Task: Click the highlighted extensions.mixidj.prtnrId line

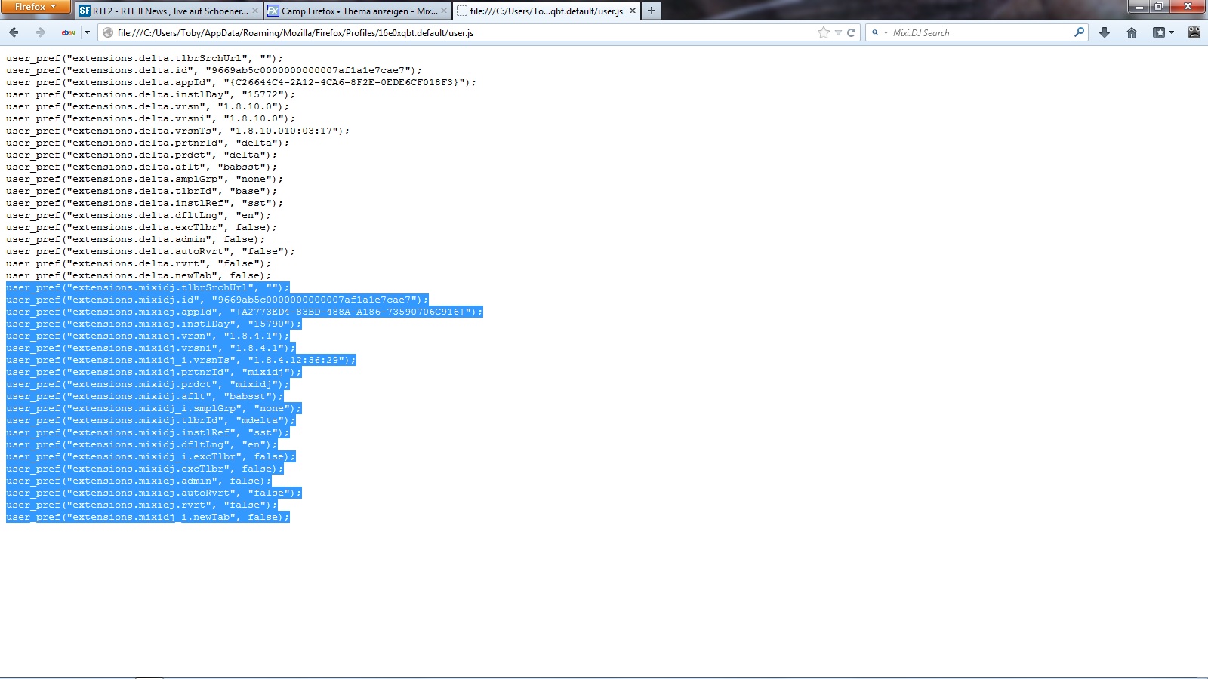Action: 154,372
